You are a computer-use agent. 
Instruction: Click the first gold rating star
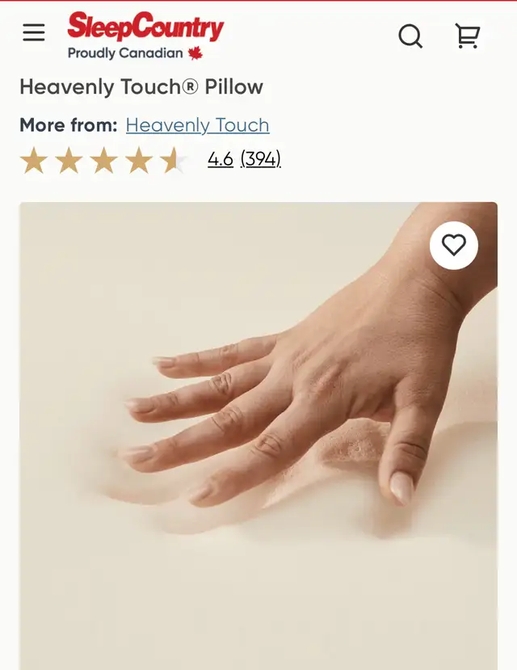[34, 160]
